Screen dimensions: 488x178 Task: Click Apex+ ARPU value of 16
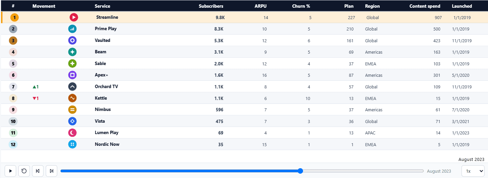(x=264, y=75)
